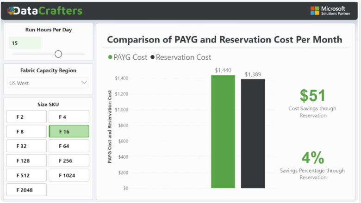Choose the F 1024 size option
The image size is (361, 203).
[69, 175]
